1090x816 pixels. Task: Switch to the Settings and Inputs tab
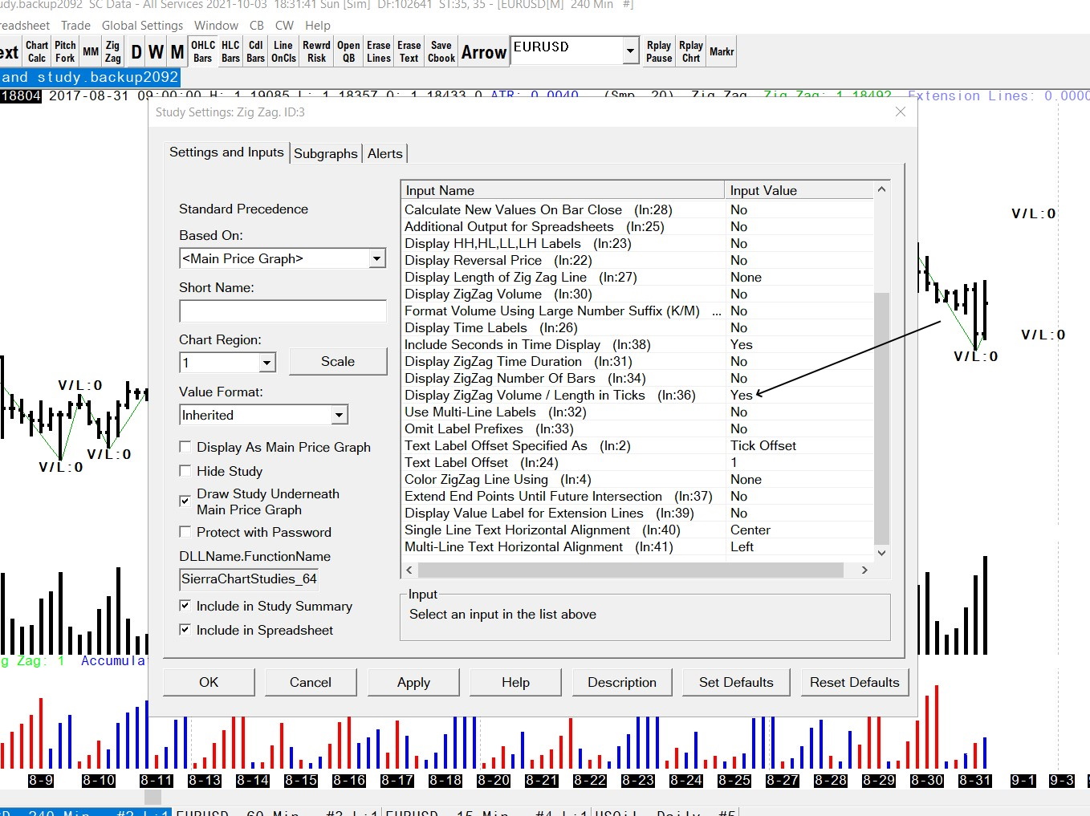pos(226,152)
